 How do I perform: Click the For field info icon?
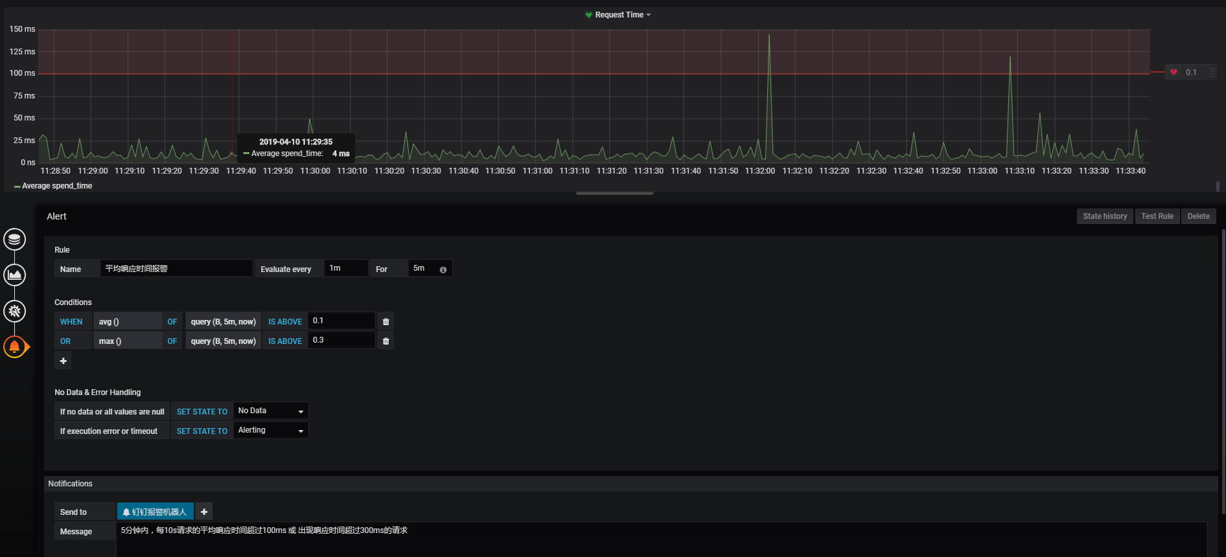(443, 269)
